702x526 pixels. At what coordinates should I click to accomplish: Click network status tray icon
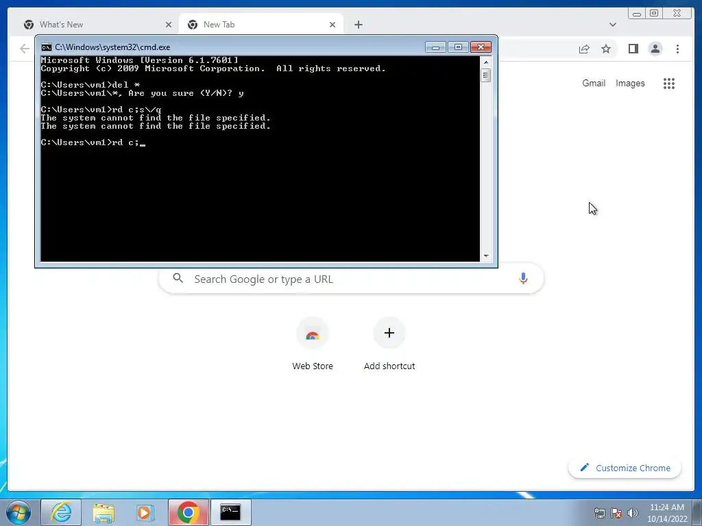(x=599, y=513)
